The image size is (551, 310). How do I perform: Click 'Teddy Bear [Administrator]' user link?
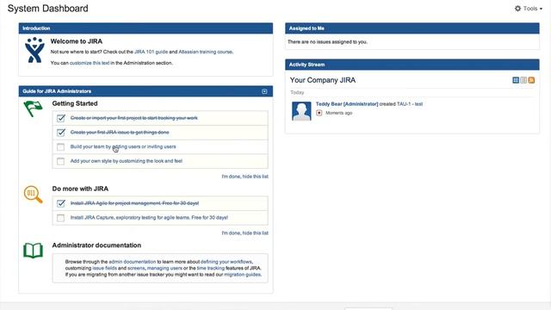tap(347, 104)
